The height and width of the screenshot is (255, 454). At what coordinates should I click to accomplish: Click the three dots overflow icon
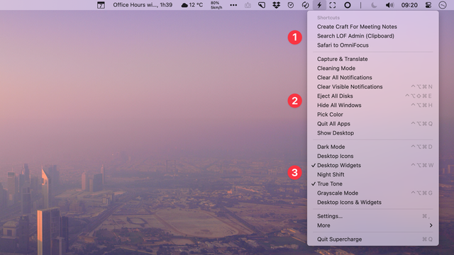233,5
